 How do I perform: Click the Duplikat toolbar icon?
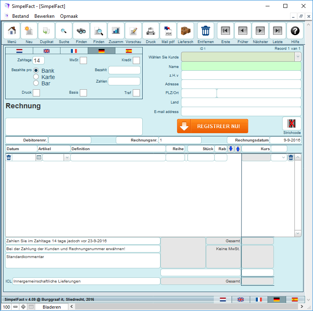pos(47,31)
